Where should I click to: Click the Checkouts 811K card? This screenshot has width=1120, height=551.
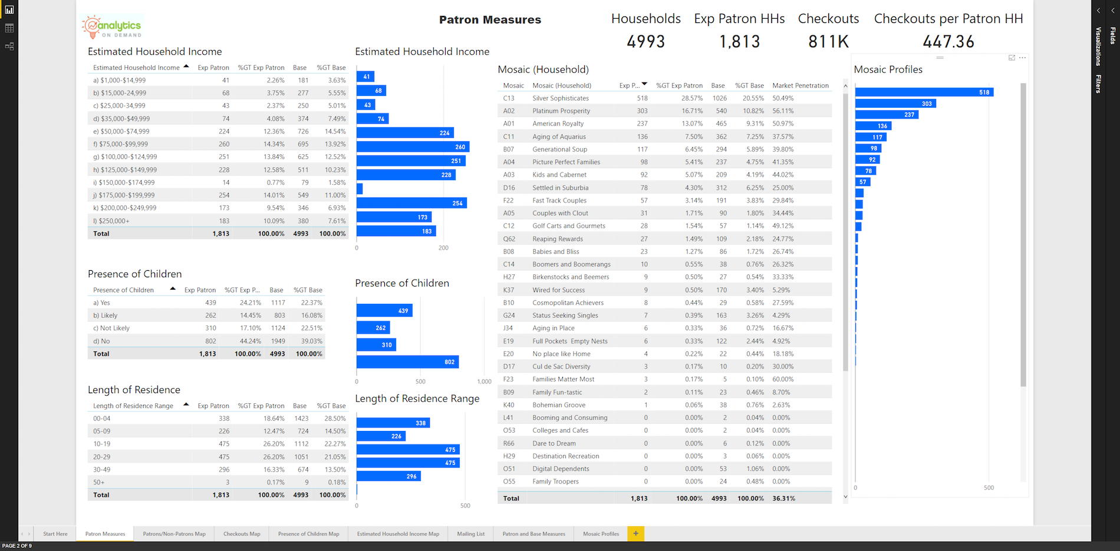(x=828, y=31)
